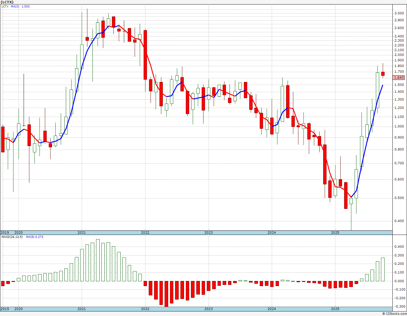This screenshot has height=316, width=407.
Task: Click the blue moving average line's end point
Action: pyautogui.click(x=383, y=85)
